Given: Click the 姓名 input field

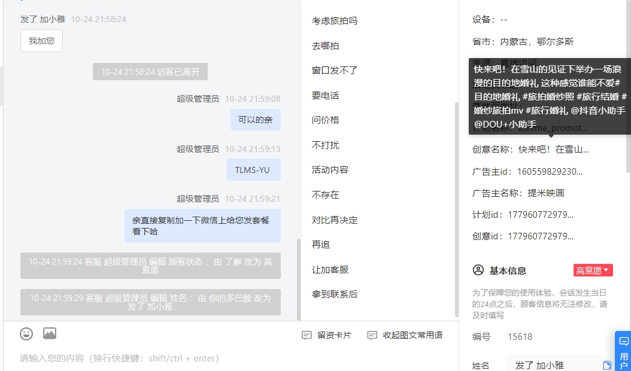Looking at the screenshot, I should [554, 365].
